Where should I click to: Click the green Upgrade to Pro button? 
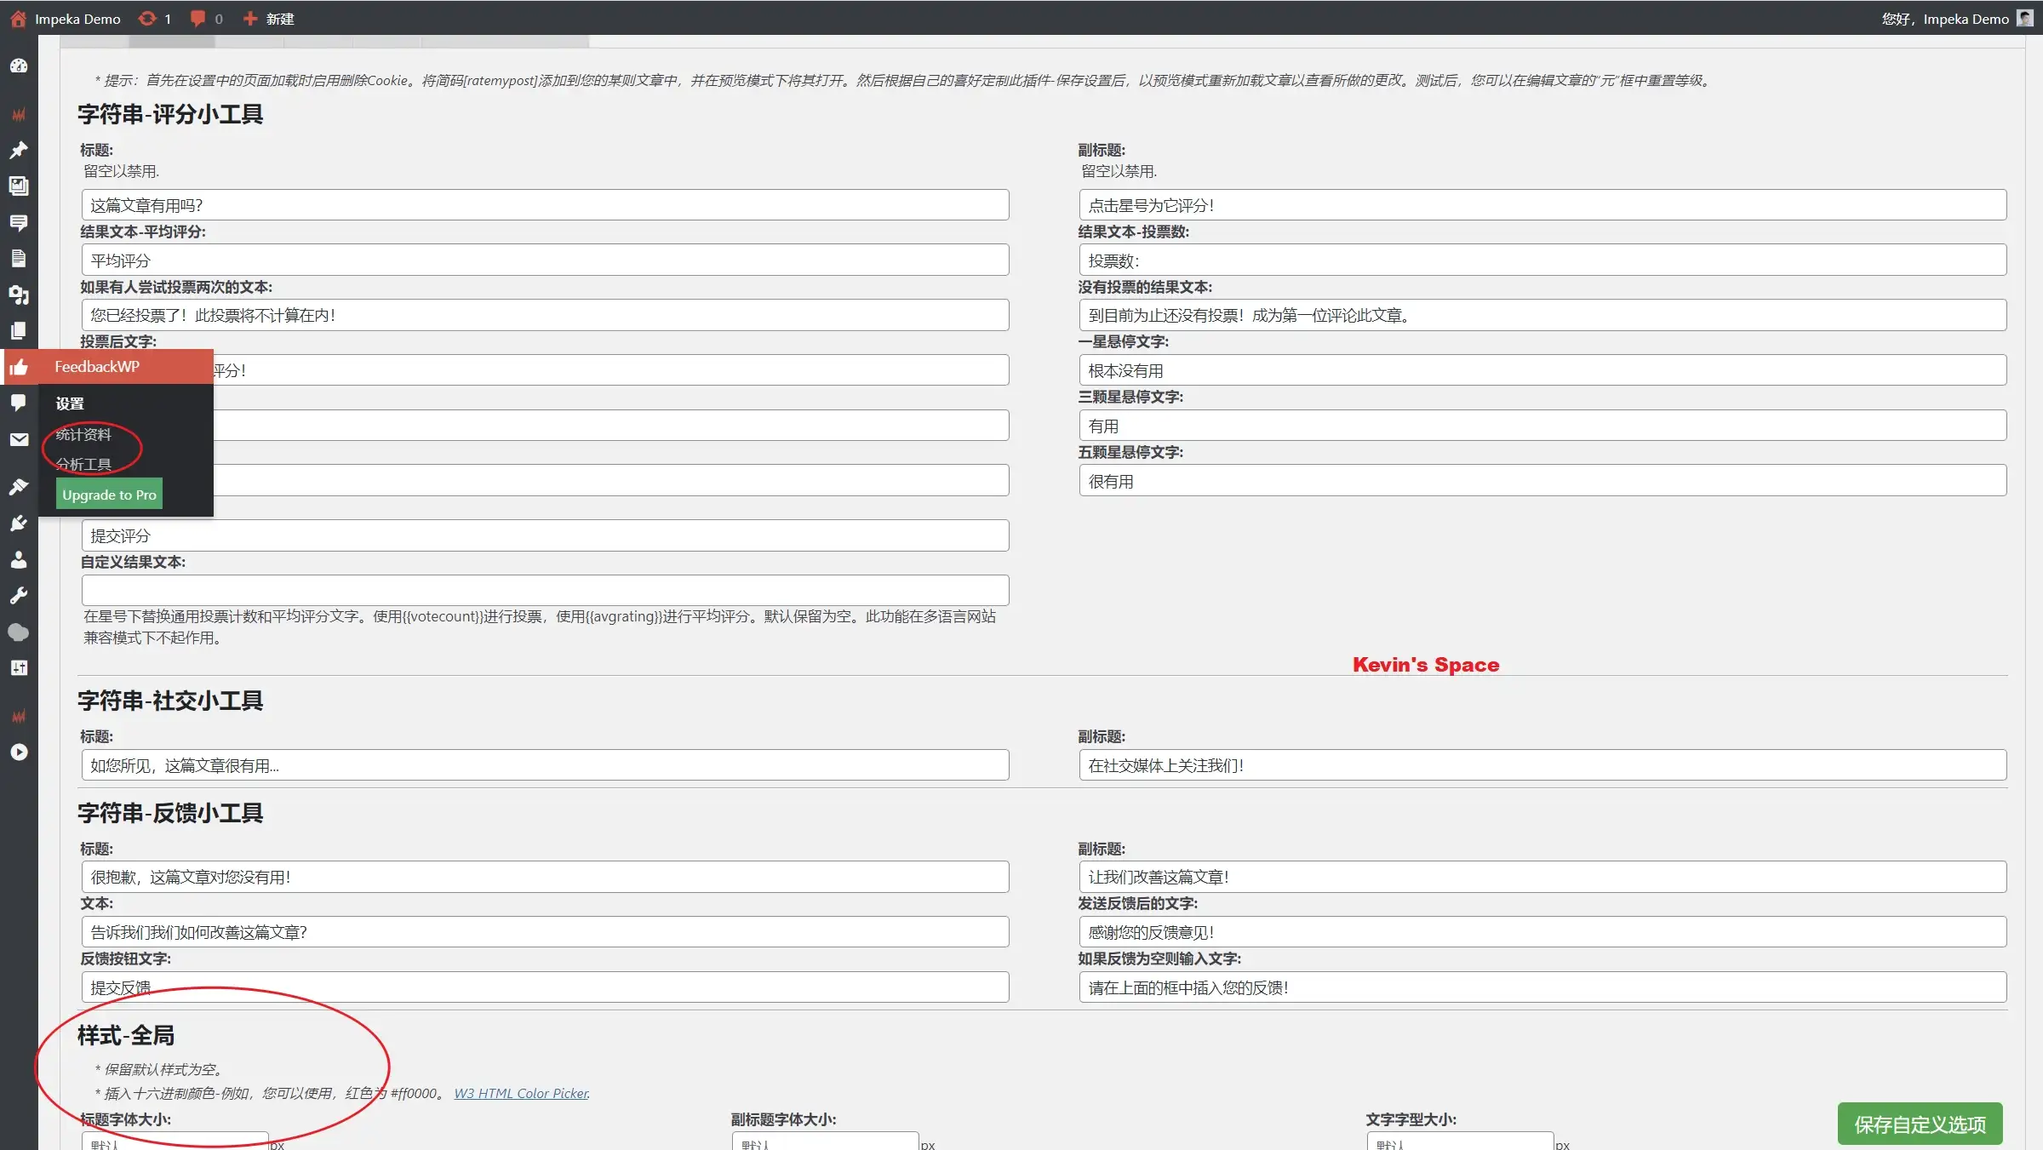(109, 495)
